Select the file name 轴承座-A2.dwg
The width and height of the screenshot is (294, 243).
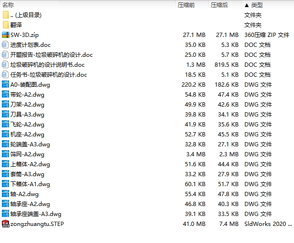(30, 204)
